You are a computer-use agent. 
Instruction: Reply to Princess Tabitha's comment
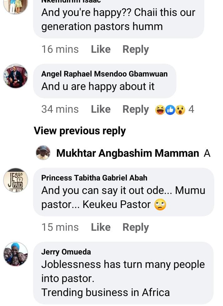pyautogui.click(x=136, y=227)
